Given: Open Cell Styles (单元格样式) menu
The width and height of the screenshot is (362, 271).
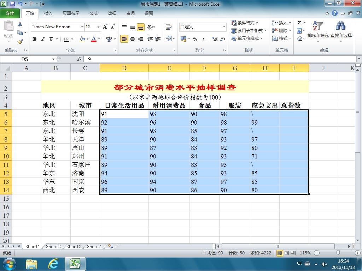Looking at the screenshot, I should [x=247, y=38].
